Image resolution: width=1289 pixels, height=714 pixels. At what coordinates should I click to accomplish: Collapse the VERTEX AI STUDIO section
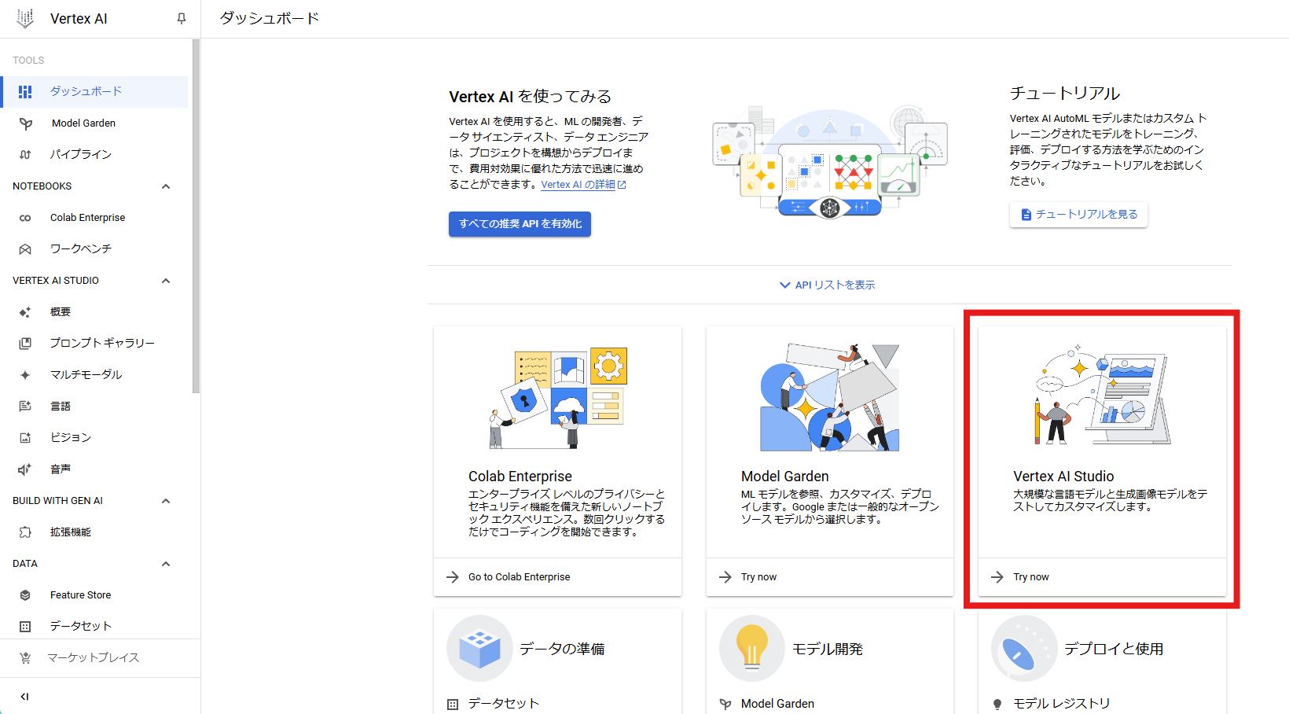coord(166,281)
